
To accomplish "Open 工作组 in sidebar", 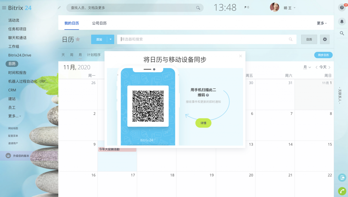I will pyautogui.click(x=14, y=46).
